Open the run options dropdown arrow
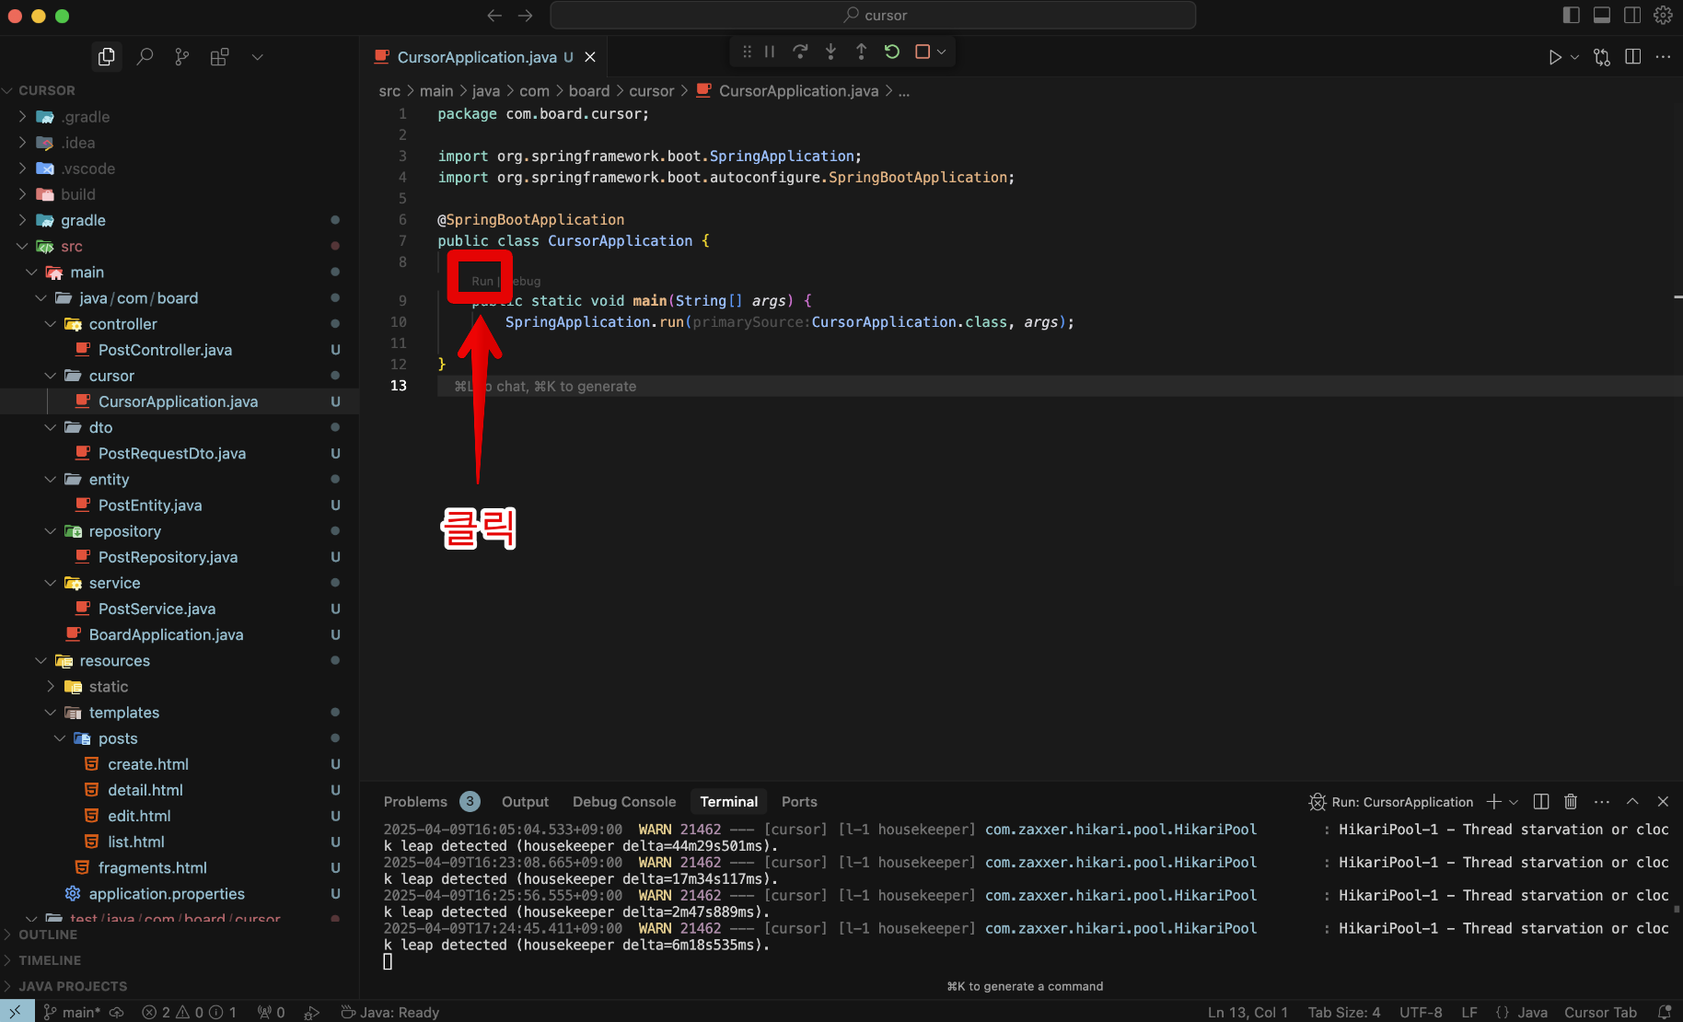 point(1574,57)
